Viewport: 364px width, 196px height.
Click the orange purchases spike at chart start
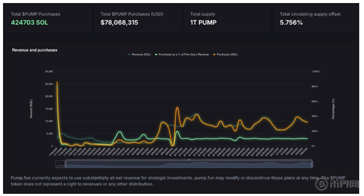57,83
